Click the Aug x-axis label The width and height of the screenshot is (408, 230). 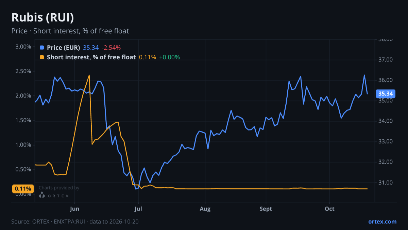tap(205, 209)
